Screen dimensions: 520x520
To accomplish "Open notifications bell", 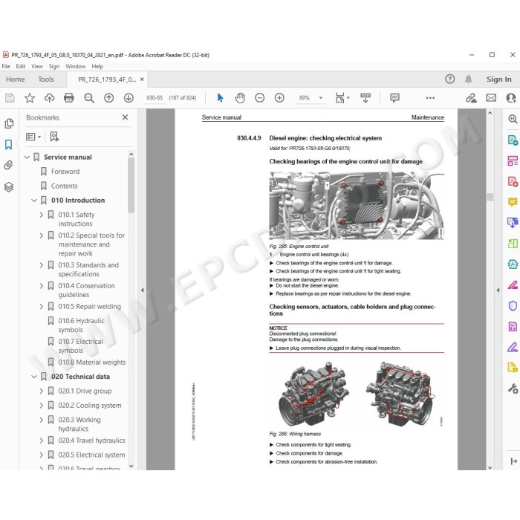I will [468, 79].
